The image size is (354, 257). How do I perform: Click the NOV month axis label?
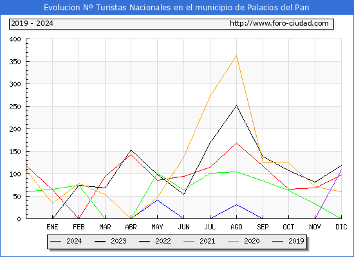[315, 227]
